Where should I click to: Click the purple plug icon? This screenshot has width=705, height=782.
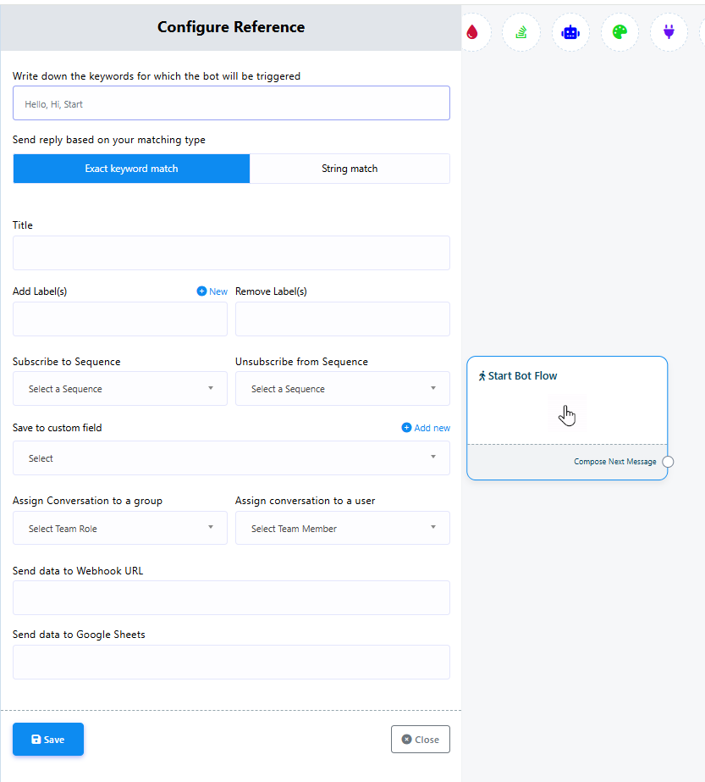point(669,32)
